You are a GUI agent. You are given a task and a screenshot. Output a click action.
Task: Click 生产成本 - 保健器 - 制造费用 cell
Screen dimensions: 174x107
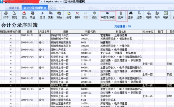click(121, 53)
